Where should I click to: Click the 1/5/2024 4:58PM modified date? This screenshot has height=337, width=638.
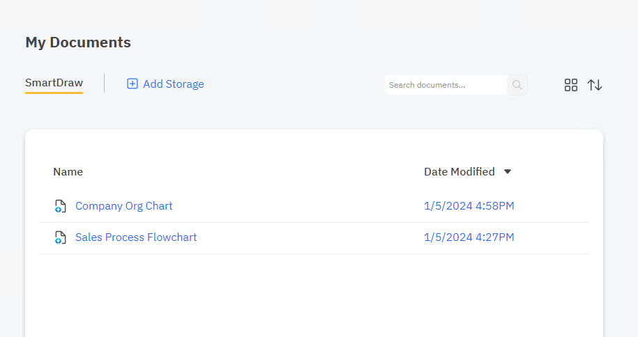[469, 206]
